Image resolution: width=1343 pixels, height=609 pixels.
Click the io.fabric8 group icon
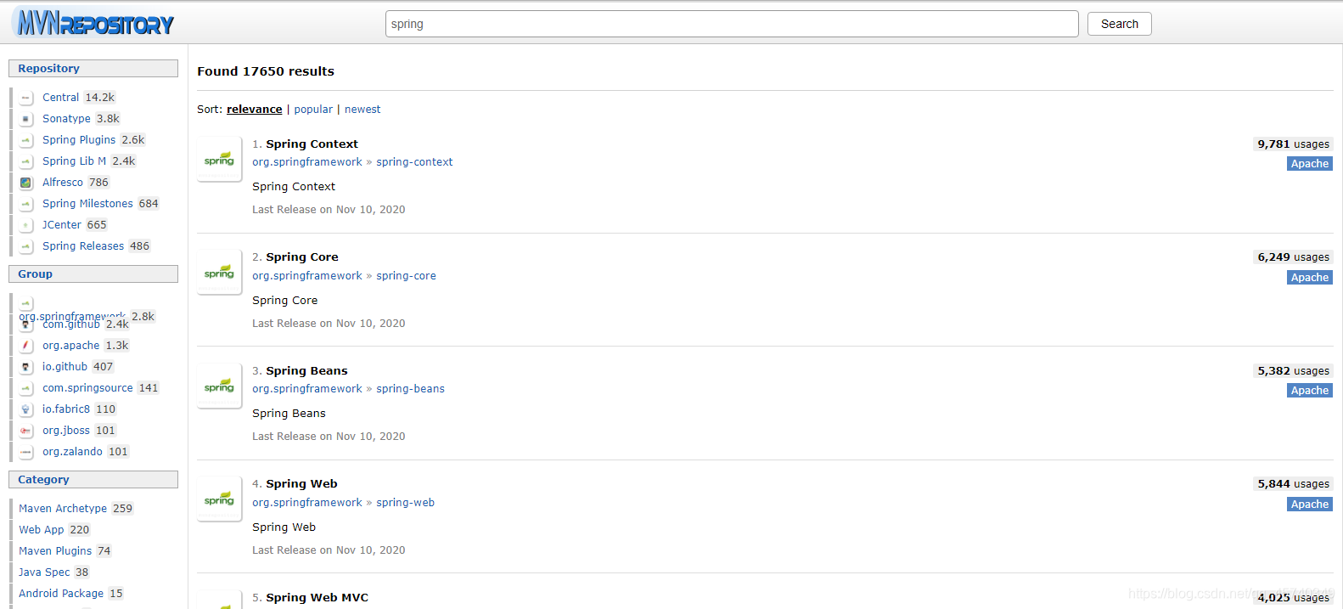26,409
